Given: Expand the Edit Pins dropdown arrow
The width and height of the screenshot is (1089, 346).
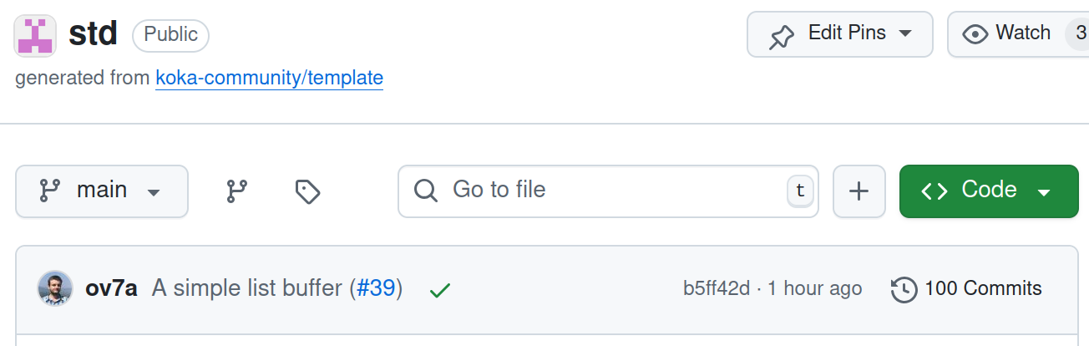Looking at the screenshot, I should click(904, 34).
